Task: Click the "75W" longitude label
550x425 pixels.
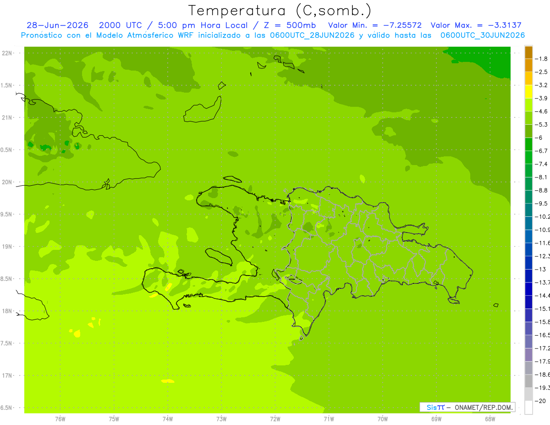Action: (x=114, y=419)
